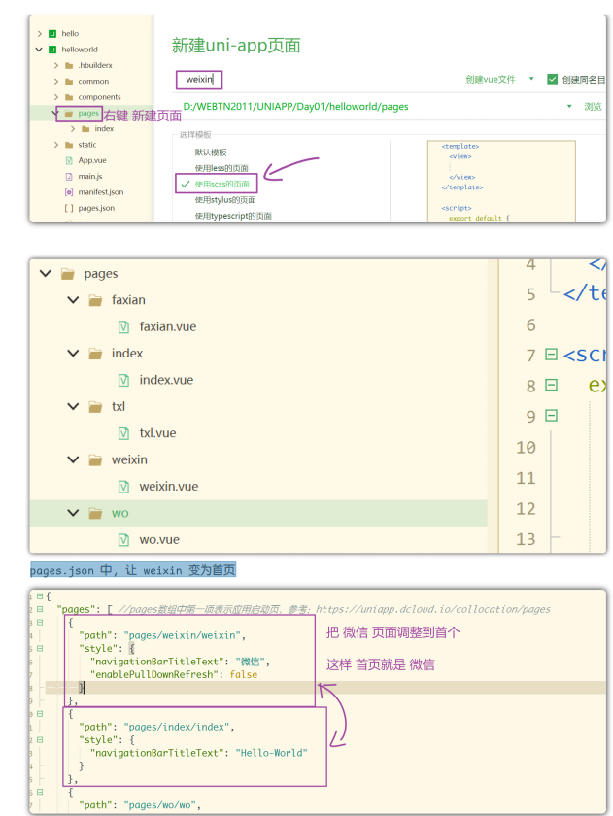Screen dimensions: 613x816
Task: Expand the static folder chevron
Action: 55,145
